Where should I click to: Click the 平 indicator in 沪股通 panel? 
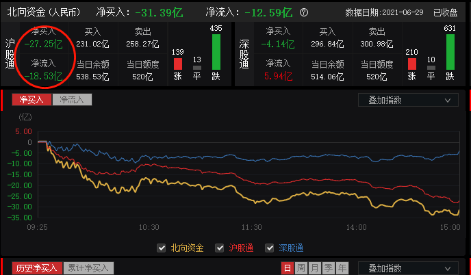pyautogui.click(x=197, y=67)
